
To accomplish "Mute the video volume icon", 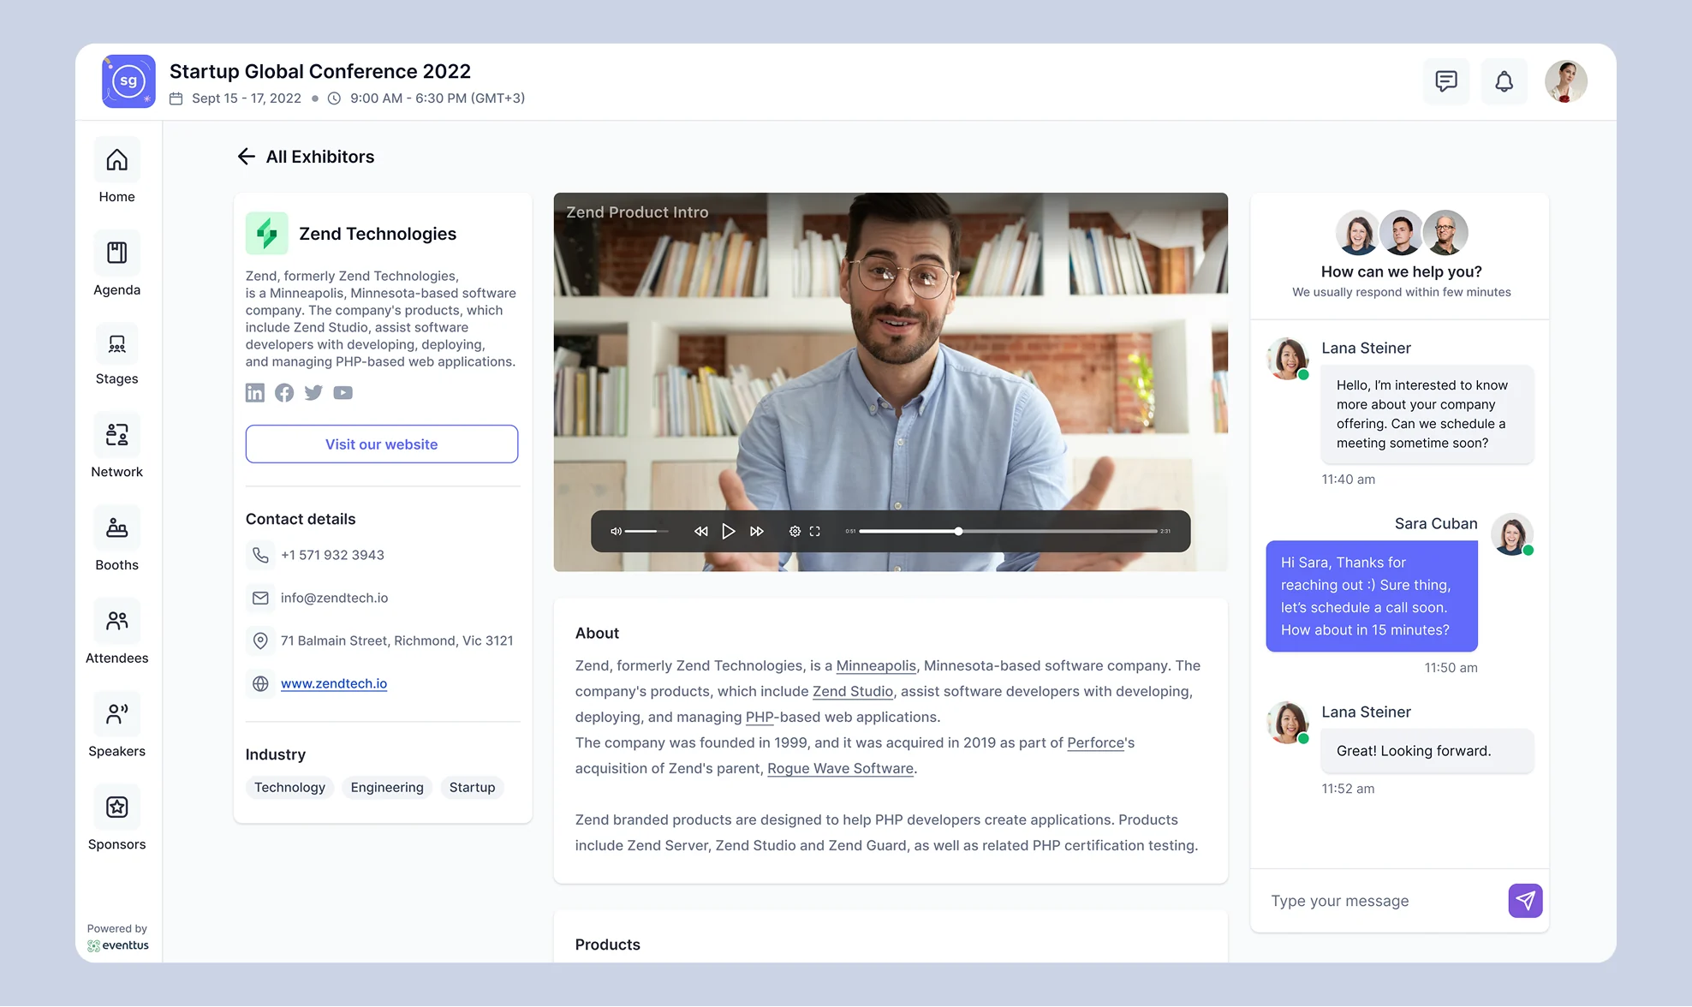I will [x=616, y=531].
